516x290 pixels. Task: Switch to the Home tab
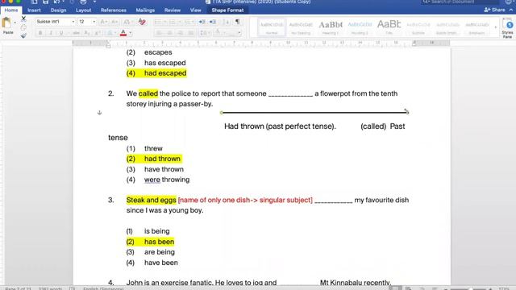[x=11, y=10]
